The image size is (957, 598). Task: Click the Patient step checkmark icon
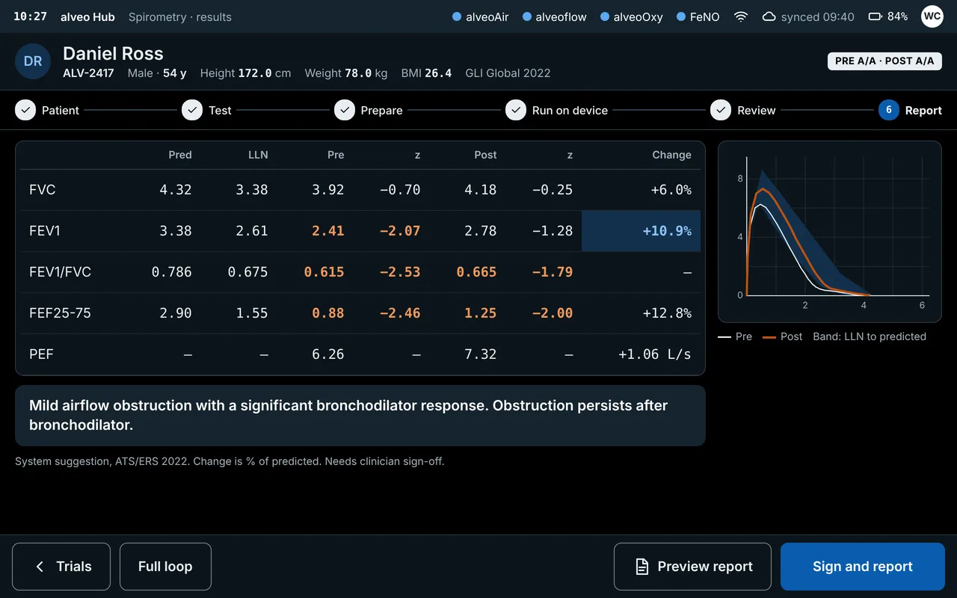25,110
